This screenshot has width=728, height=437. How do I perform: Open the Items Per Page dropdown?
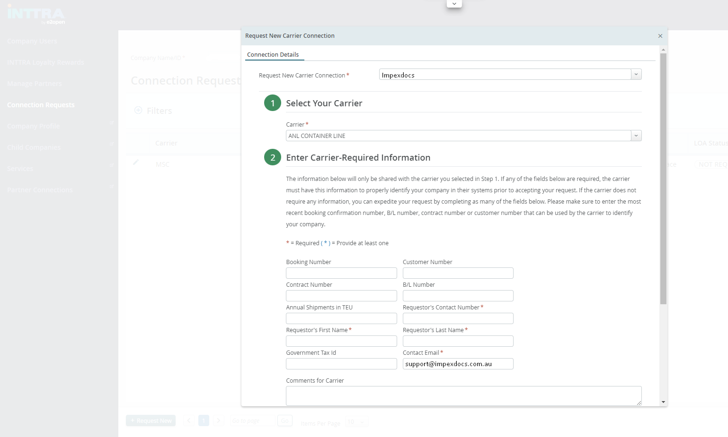point(357,422)
